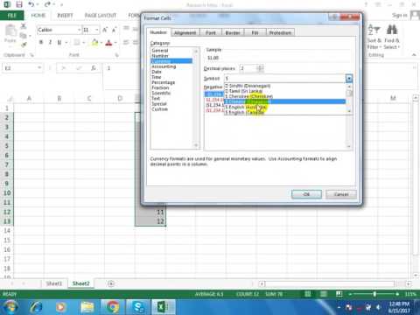The image size is (420, 315).
Task: Click Zoom In plus on status bar
Action: pyautogui.click(x=397, y=294)
